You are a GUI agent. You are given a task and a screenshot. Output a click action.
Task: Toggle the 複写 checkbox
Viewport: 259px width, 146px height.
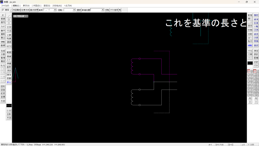point(3,10)
